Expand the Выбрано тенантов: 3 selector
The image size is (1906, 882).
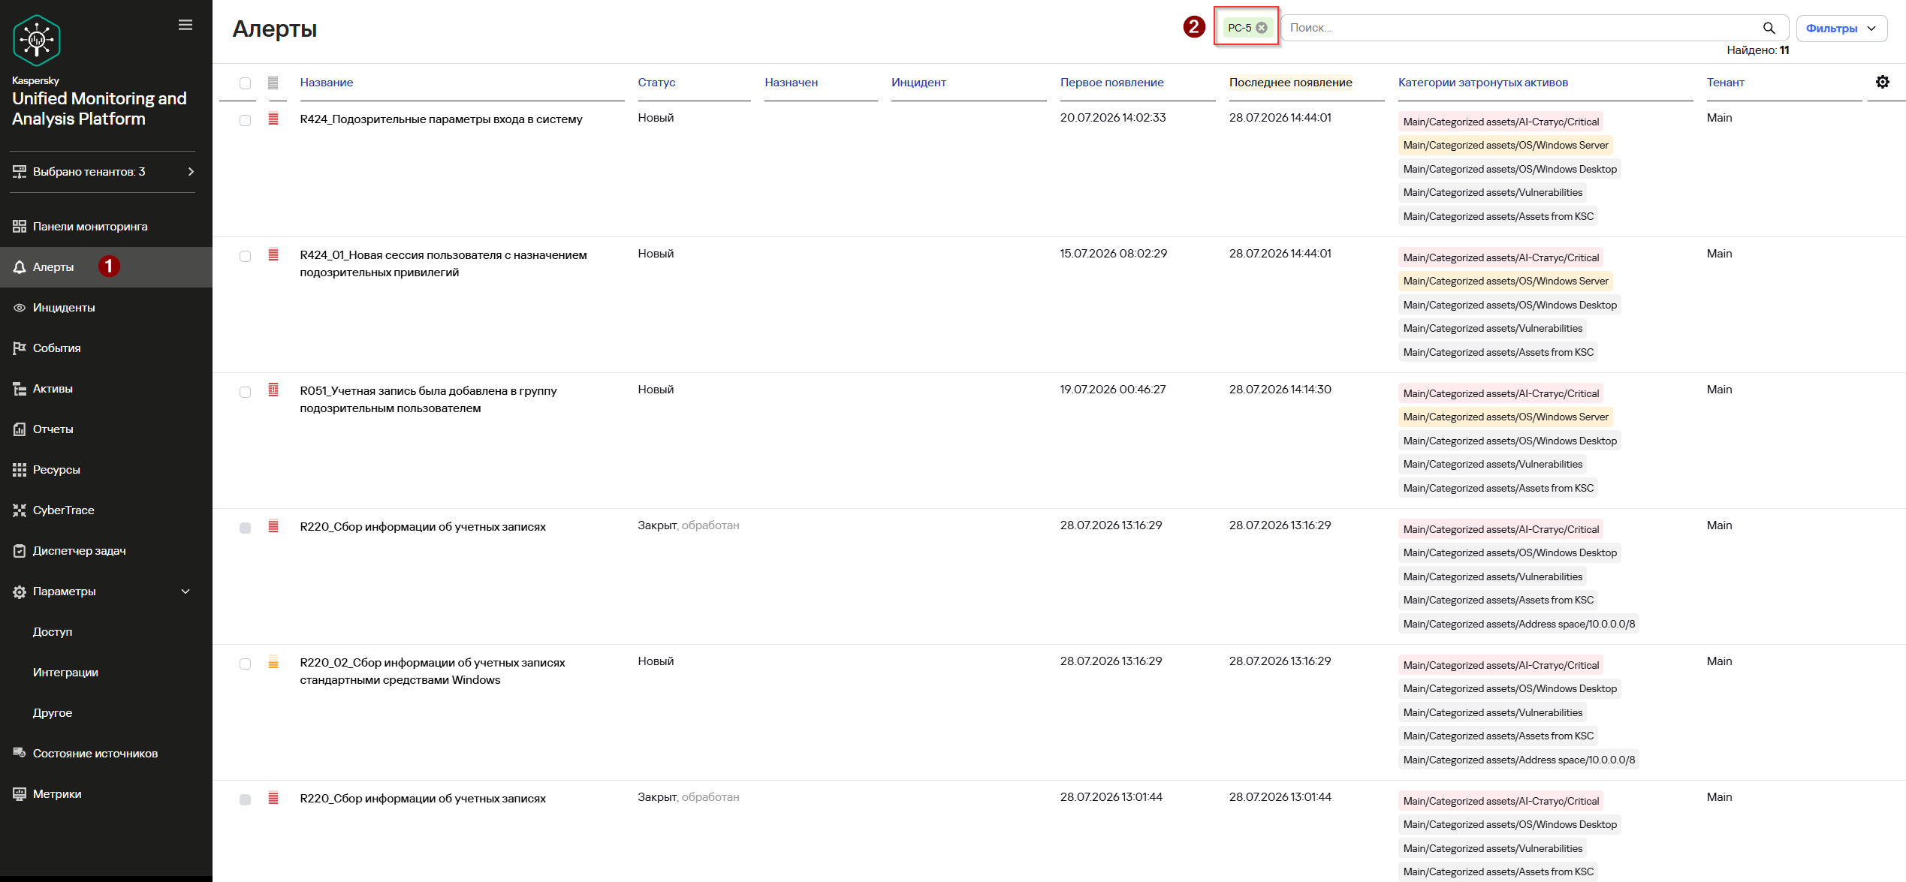point(103,172)
